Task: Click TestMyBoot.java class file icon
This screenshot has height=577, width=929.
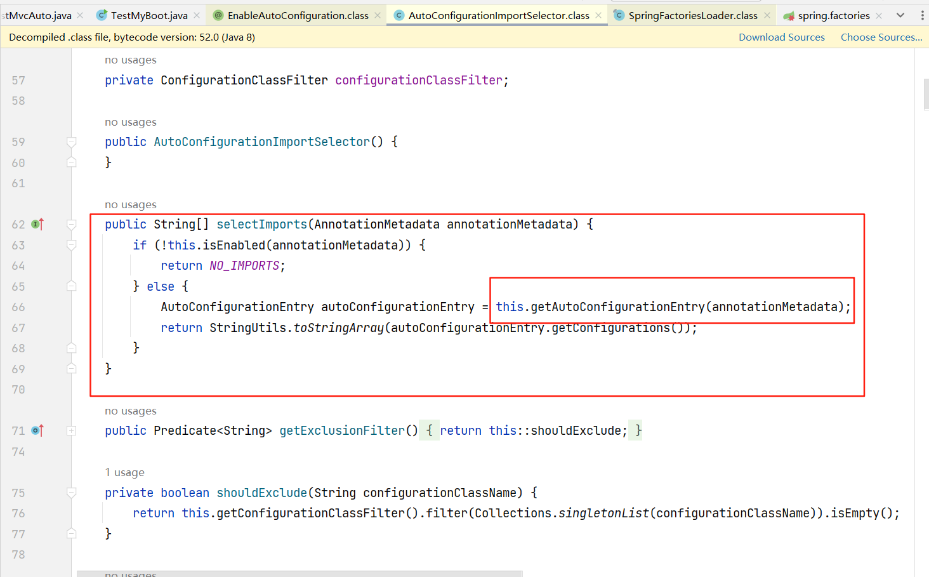Action: point(102,15)
